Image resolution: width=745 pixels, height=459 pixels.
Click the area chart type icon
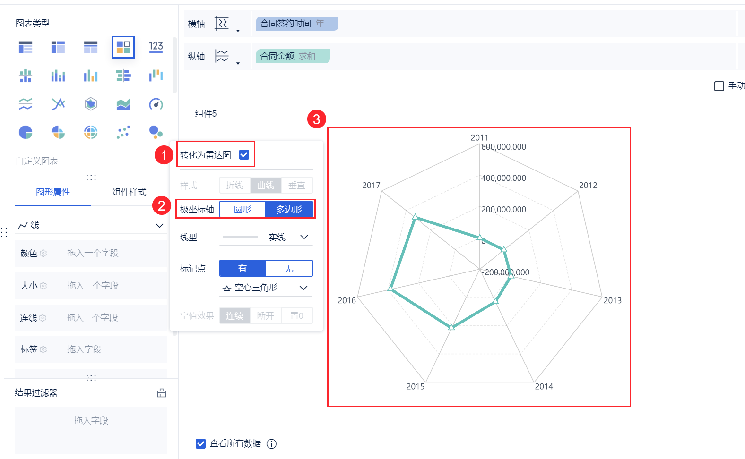[123, 104]
